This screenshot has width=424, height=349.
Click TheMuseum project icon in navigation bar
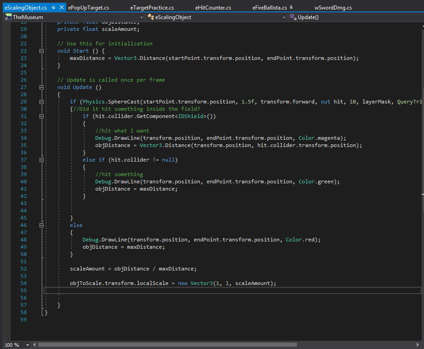click(8, 17)
